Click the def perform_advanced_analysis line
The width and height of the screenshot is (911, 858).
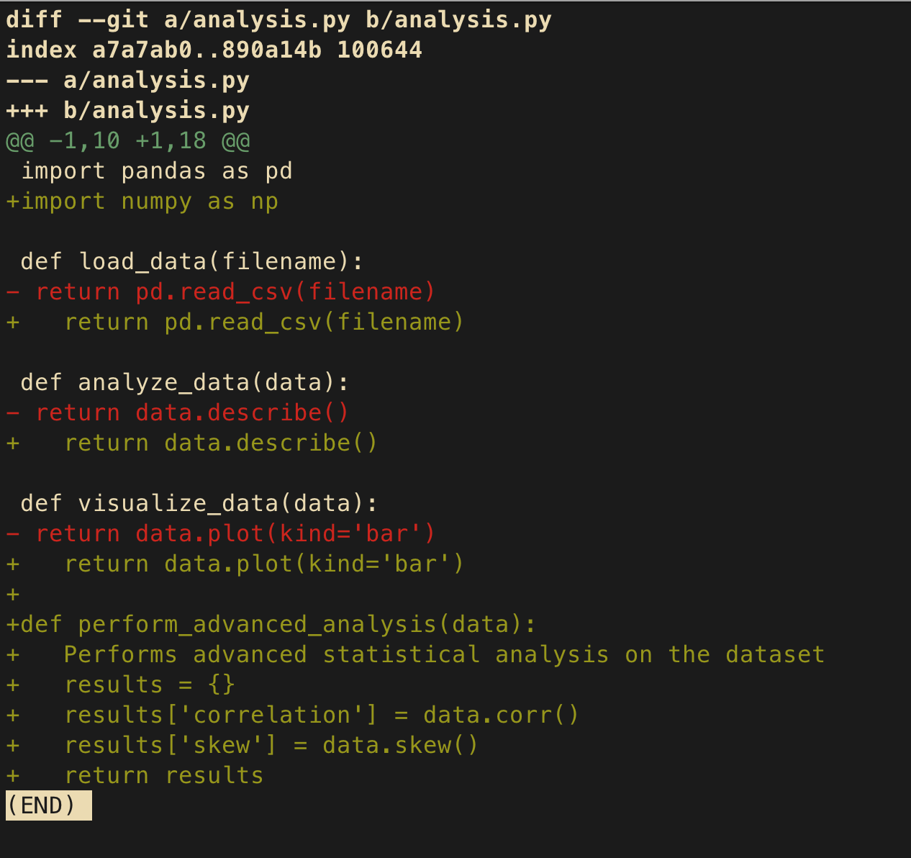272,624
